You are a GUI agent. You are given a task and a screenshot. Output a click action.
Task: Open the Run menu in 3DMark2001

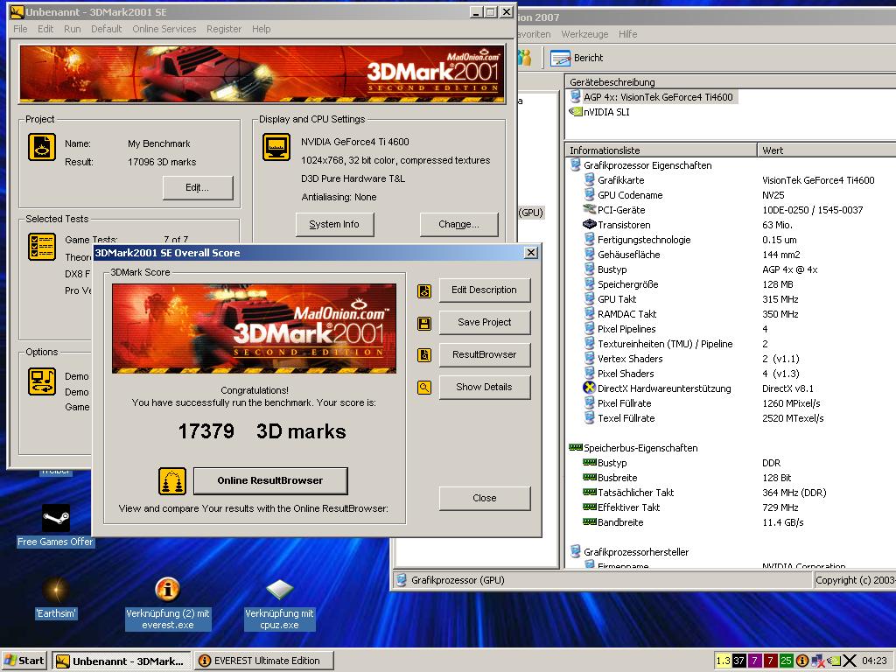tap(72, 29)
